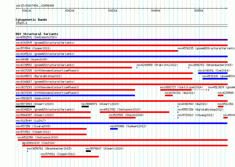Click the blue esv3637294 variant bar
This screenshot has height=167, width=235.
(x=75, y=95)
